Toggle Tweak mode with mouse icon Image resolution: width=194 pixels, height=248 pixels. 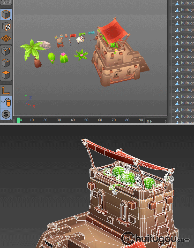(6, 102)
